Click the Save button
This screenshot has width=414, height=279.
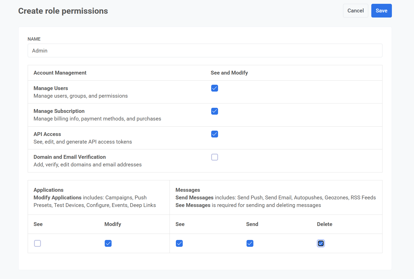381,11
